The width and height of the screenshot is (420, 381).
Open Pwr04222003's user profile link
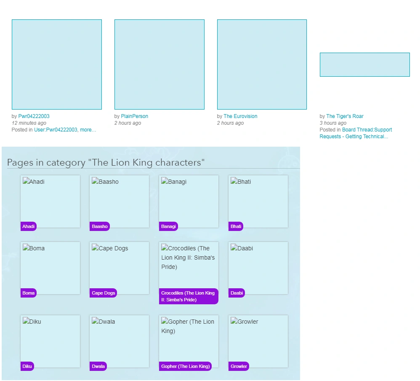point(34,116)
